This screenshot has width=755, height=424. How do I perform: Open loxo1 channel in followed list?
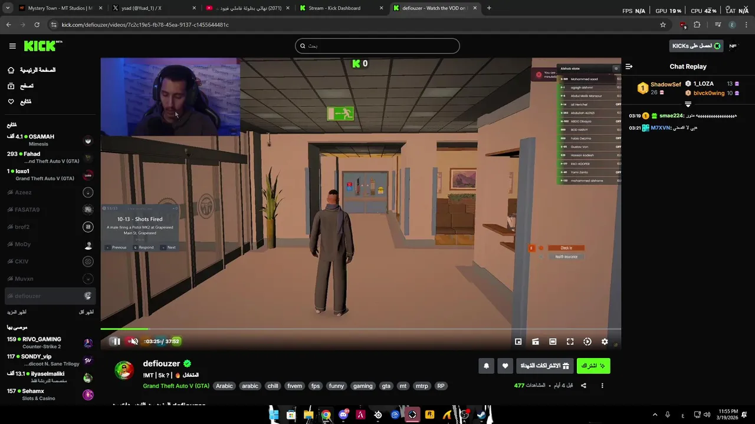click(x=50, y=175)
